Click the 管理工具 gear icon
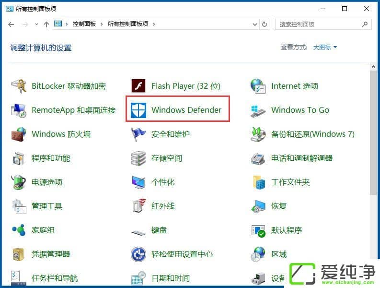 [18, 206]
